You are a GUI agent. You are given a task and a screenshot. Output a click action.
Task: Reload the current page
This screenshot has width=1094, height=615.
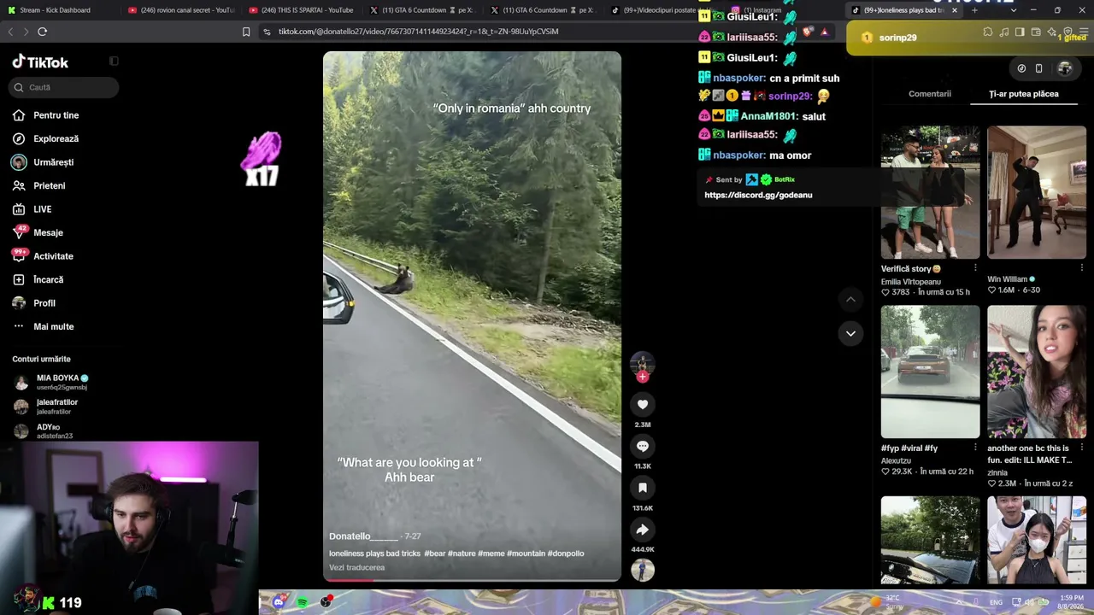(x=42, y=32)
